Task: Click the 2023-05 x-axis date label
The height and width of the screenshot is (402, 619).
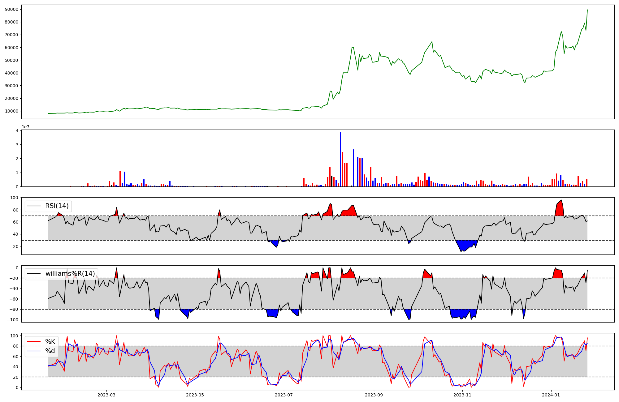Action: click(195, 395)
